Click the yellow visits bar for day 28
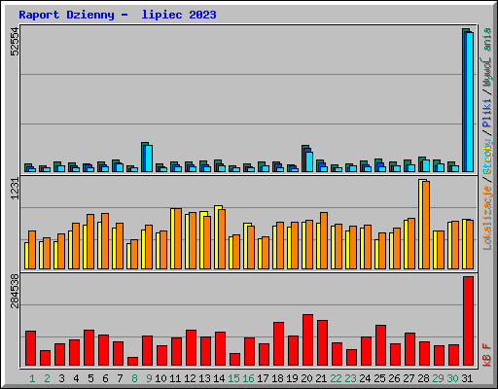This screenshot has width=498, height=389. (x=421, y=224)
